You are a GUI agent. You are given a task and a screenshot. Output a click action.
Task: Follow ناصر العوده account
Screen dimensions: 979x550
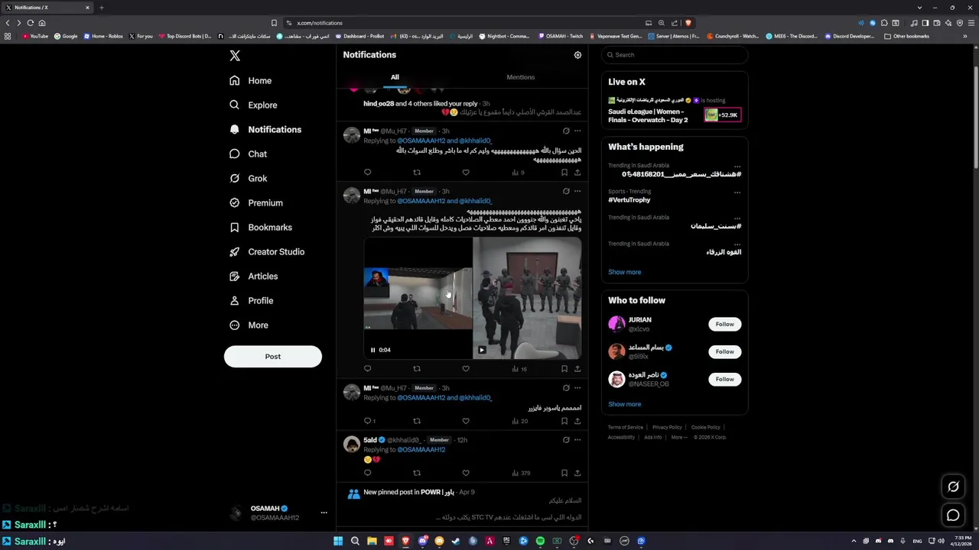pyautogui.click(x=724, y=379)
